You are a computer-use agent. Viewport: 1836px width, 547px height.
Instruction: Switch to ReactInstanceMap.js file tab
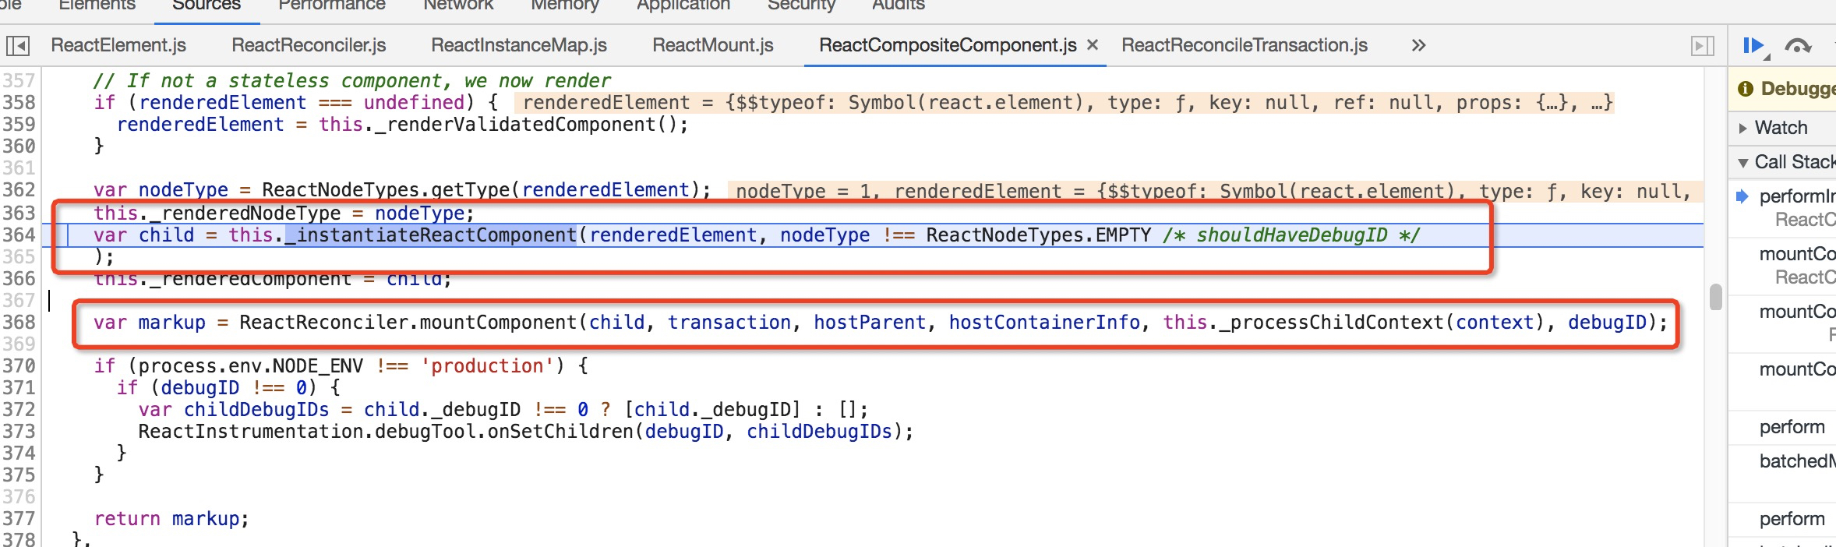point(519,45)
